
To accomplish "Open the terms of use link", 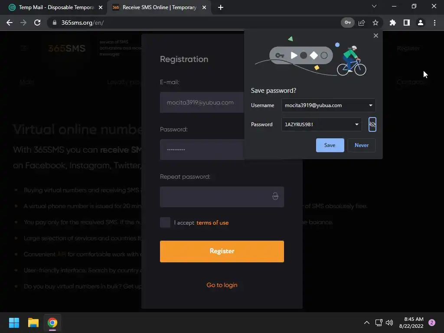I will point(212,222).
